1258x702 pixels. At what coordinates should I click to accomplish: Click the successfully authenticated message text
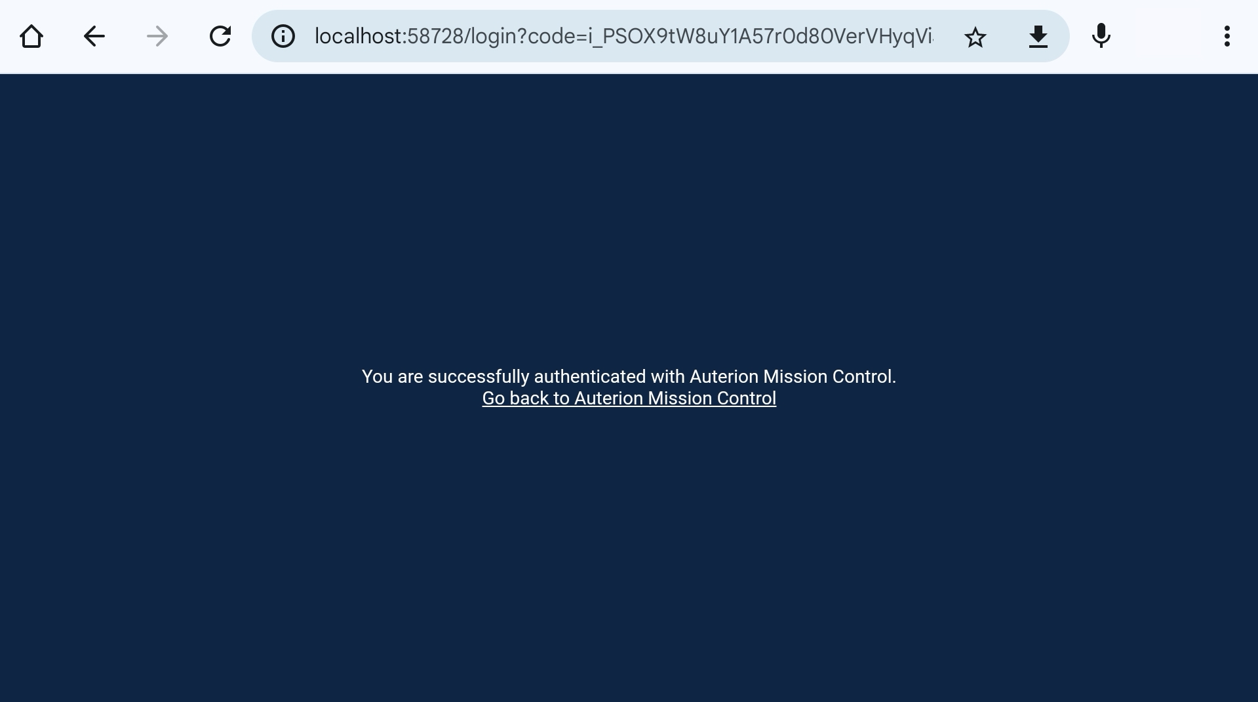(x=629, y=377)
